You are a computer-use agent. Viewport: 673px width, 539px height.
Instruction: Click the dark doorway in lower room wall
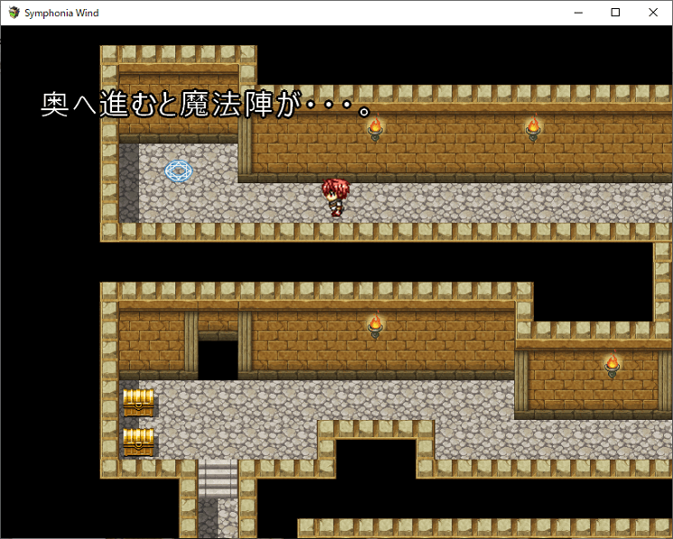[218, 359]
